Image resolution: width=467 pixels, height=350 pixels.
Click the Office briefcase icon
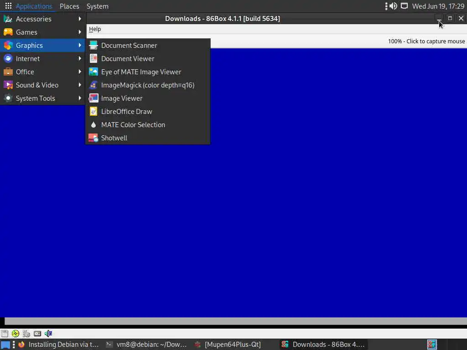pyautogui.click(x=8, y=72)
